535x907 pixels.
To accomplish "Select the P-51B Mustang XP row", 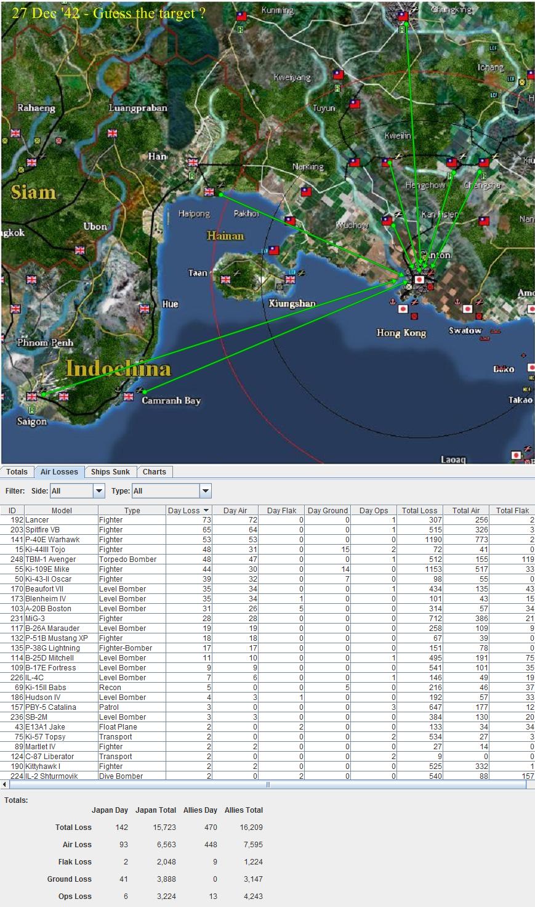I will pyautogui.click(x=267, y=638).
